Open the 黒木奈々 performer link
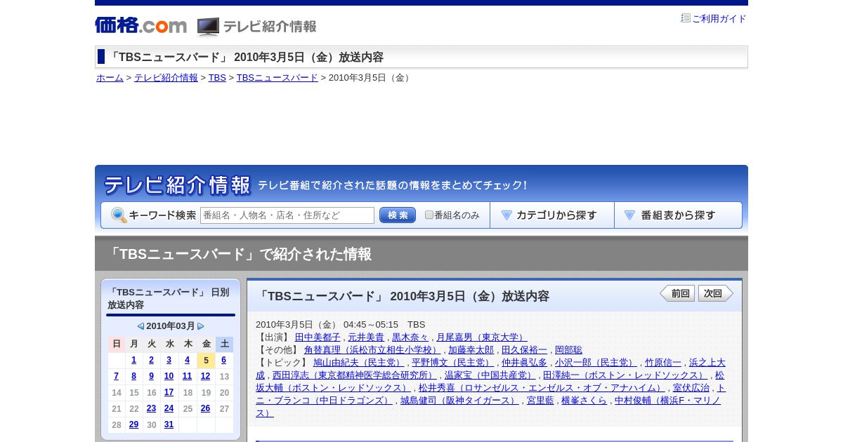The image size is (843, 442). (x=410, y=337)
